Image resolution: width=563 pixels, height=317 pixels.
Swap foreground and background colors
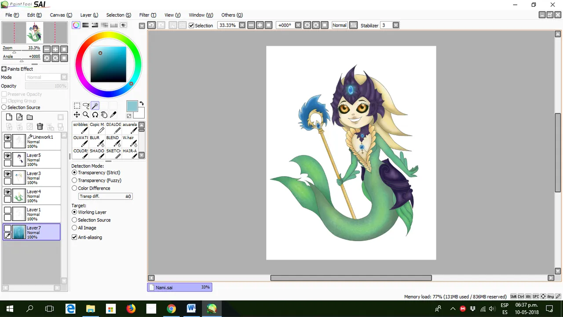(142, 103)
